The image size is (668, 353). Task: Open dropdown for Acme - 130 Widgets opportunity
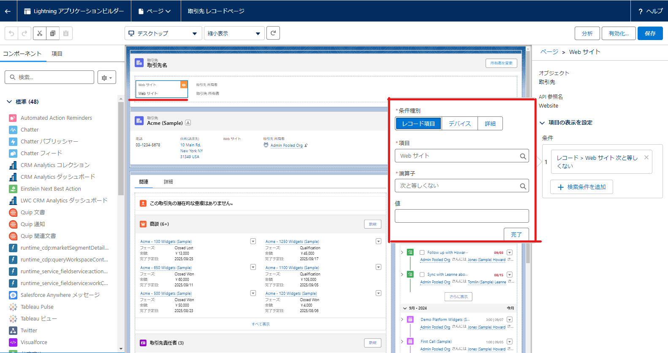click(x=253, y=241)
